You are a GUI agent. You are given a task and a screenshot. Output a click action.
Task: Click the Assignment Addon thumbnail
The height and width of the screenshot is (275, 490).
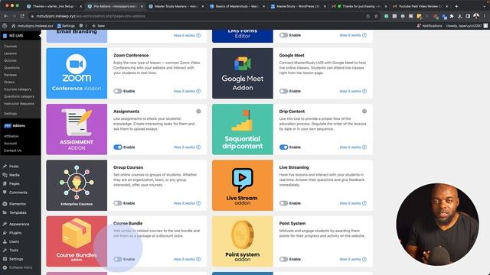[77, 129]
